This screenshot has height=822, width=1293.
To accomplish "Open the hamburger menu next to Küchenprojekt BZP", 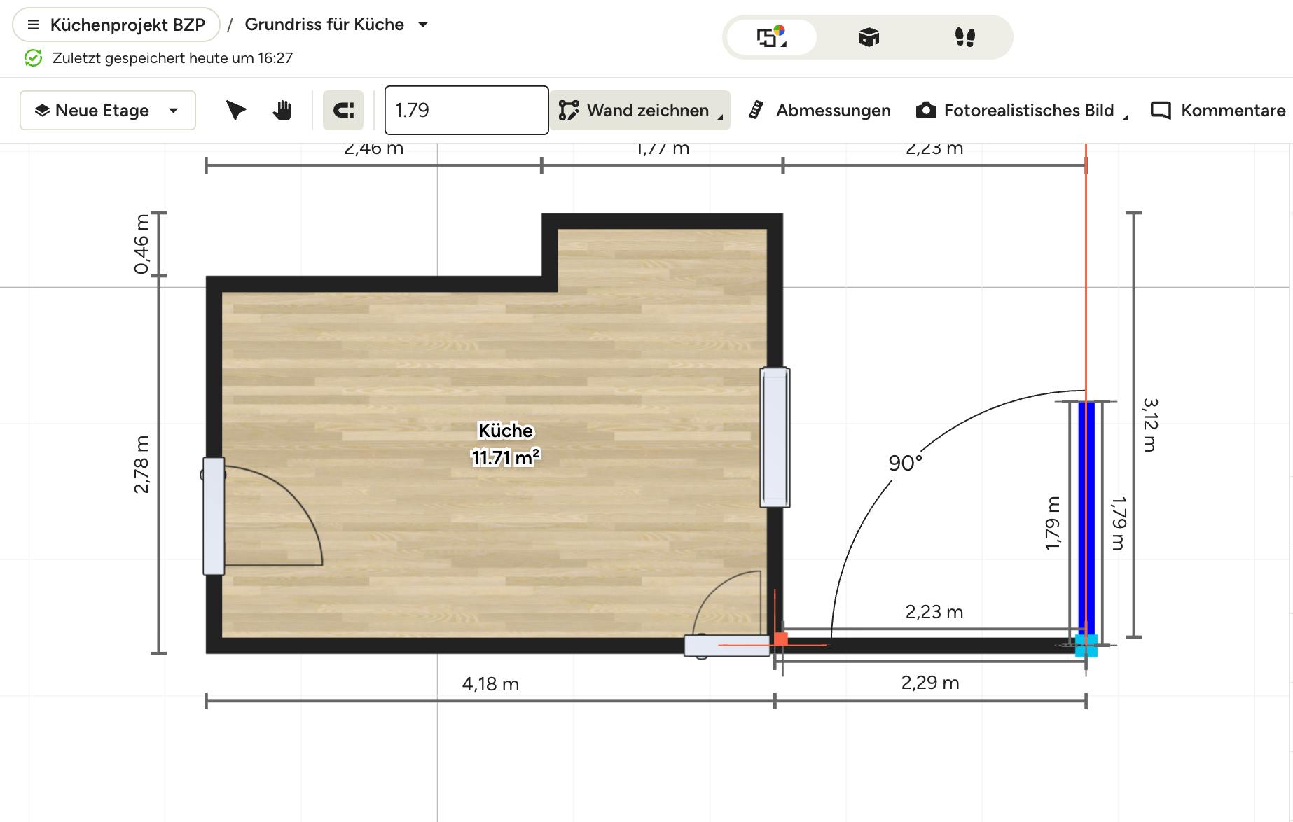I will click(33, 25).
